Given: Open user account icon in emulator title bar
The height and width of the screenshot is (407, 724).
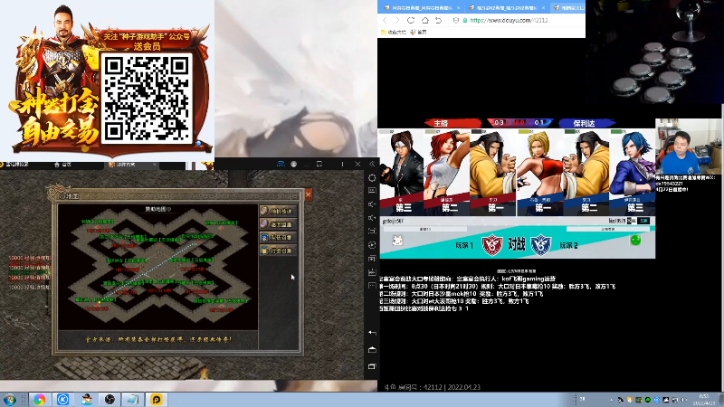Looking at the screenshot, I should (293, 164).
